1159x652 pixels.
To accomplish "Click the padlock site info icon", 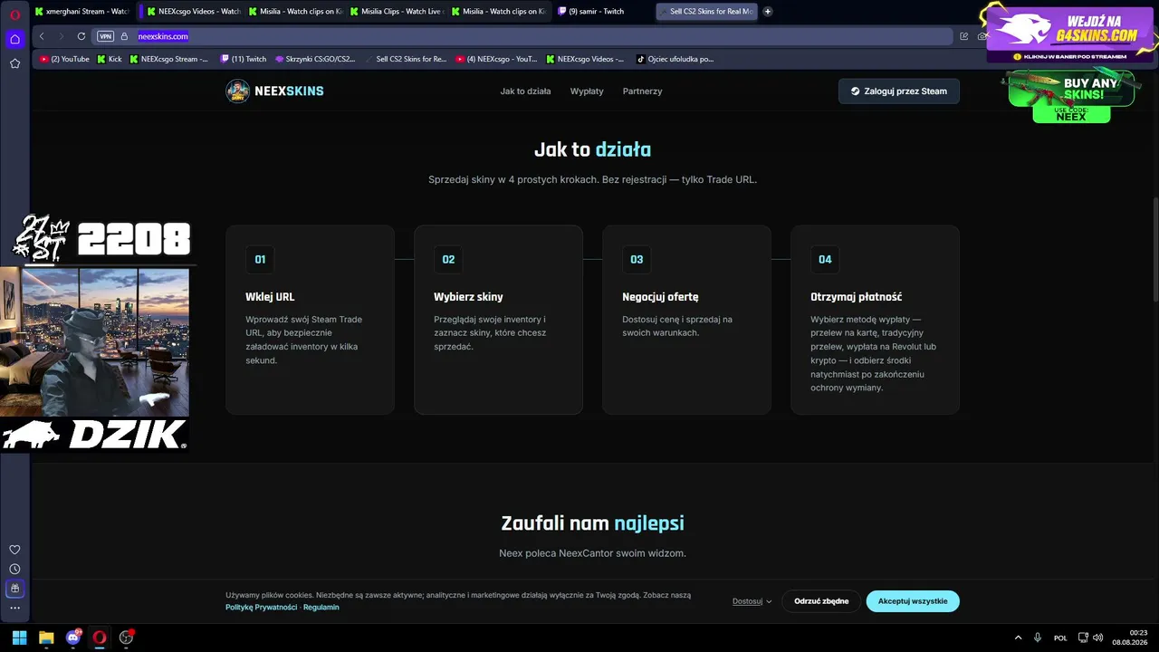I will [x=125, y=36].
